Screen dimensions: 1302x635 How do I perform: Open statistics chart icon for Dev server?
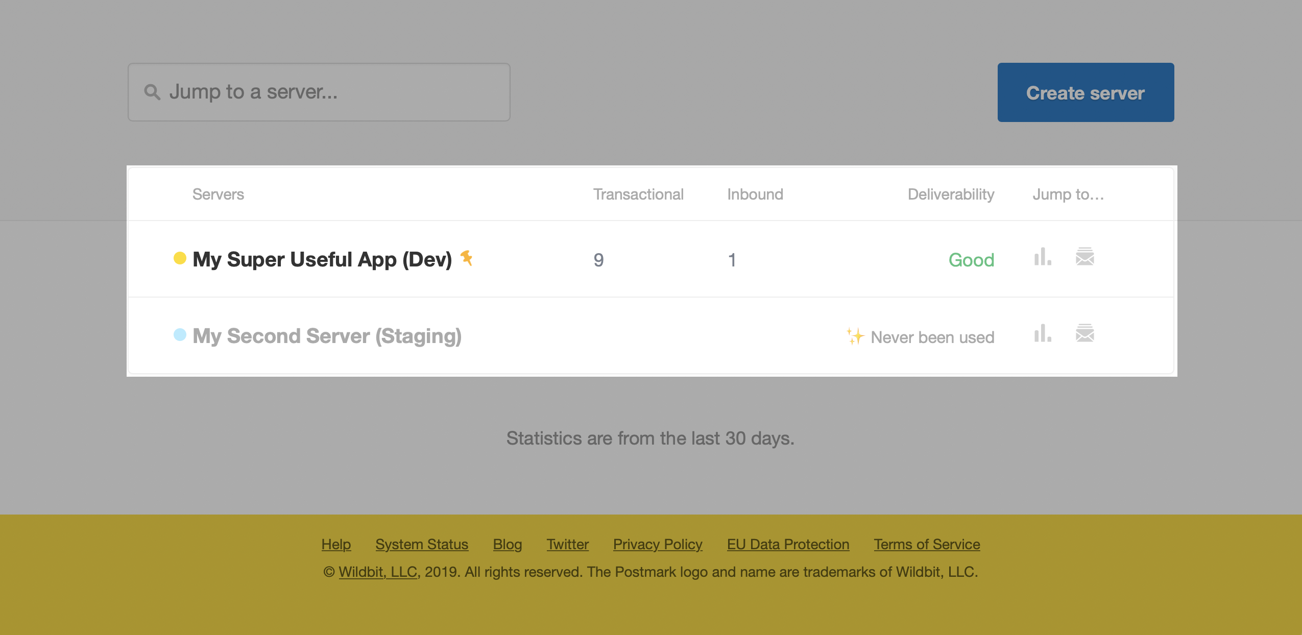(1042, 257)
